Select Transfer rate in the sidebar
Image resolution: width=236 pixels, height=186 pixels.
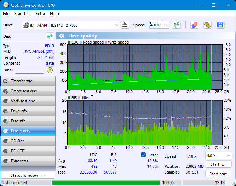click(28, 81)
